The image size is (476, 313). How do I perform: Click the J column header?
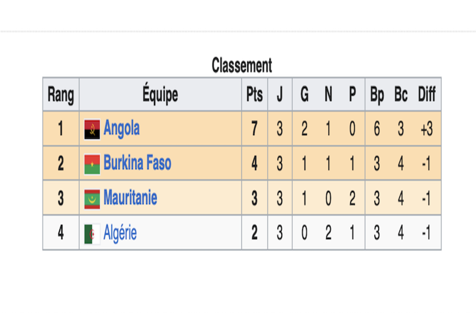pos(280,95)
